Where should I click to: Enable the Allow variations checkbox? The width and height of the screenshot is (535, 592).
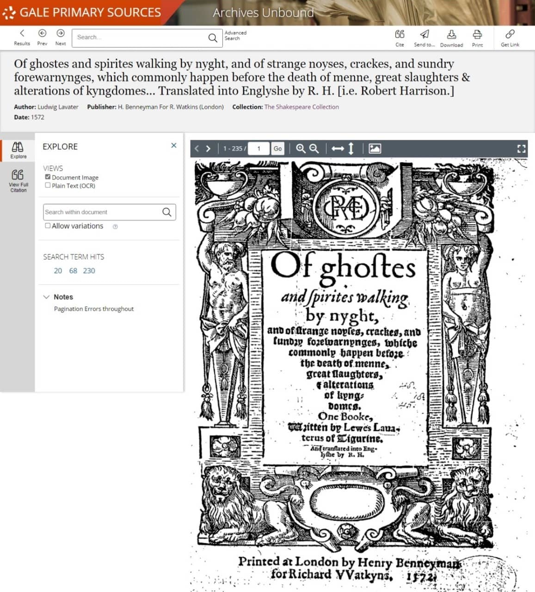[48, 226]
